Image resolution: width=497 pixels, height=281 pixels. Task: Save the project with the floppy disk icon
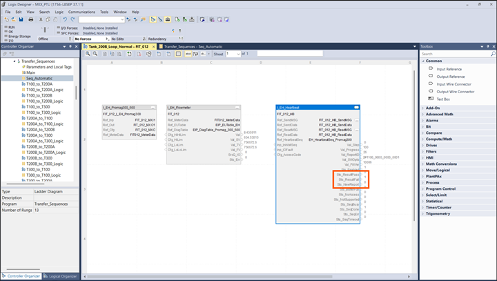click(x=21, y=19)
